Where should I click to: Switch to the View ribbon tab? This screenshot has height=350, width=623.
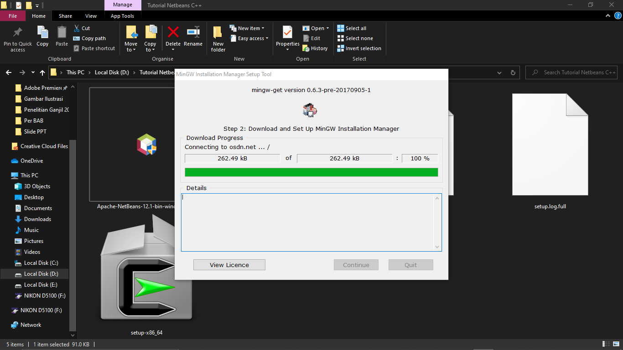click(x=91, y=16)
